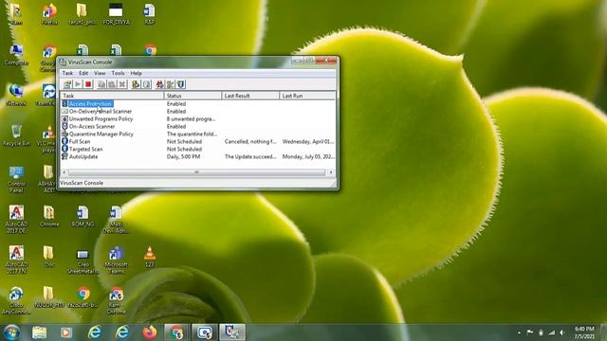Click the Paste toolbar icon
607x341 pixels.
coord(112,84)
